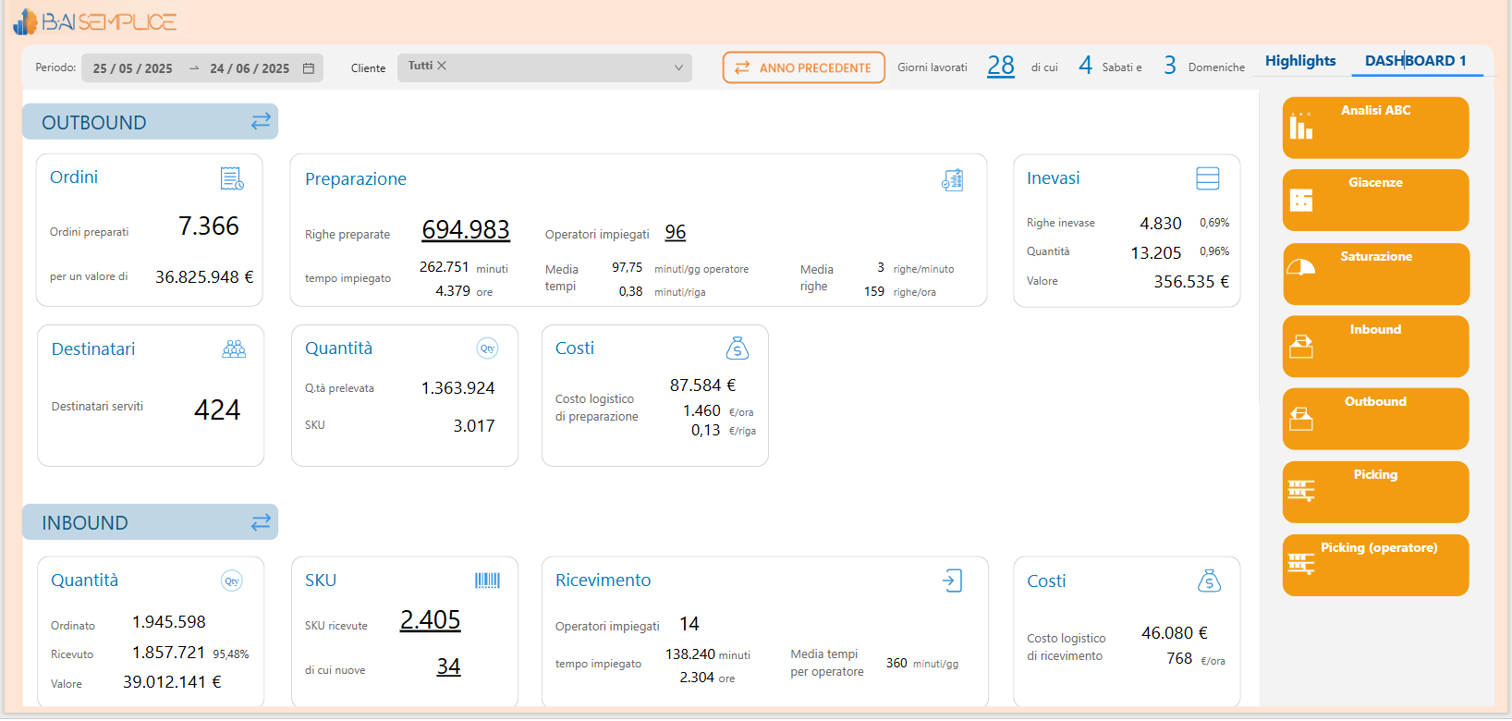
Task: Click the outbound Costi money bag icon
Action: pos(737,348)
